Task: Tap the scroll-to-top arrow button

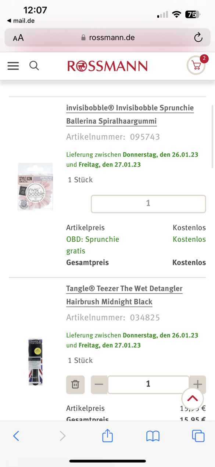Action: 193,399
